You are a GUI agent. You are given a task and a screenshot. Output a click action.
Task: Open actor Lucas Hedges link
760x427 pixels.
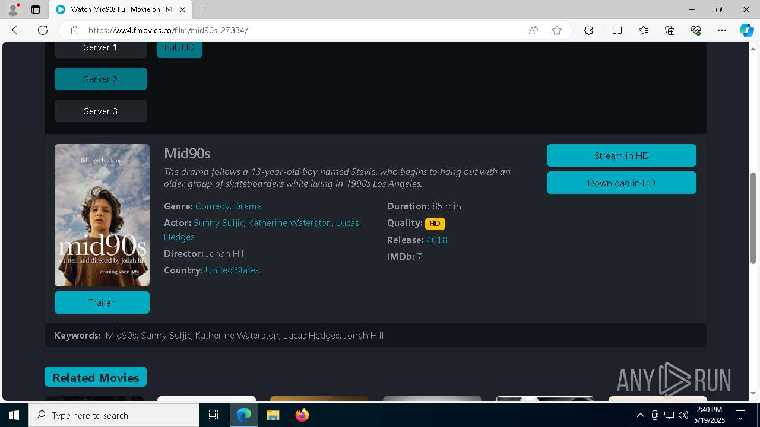347,223
